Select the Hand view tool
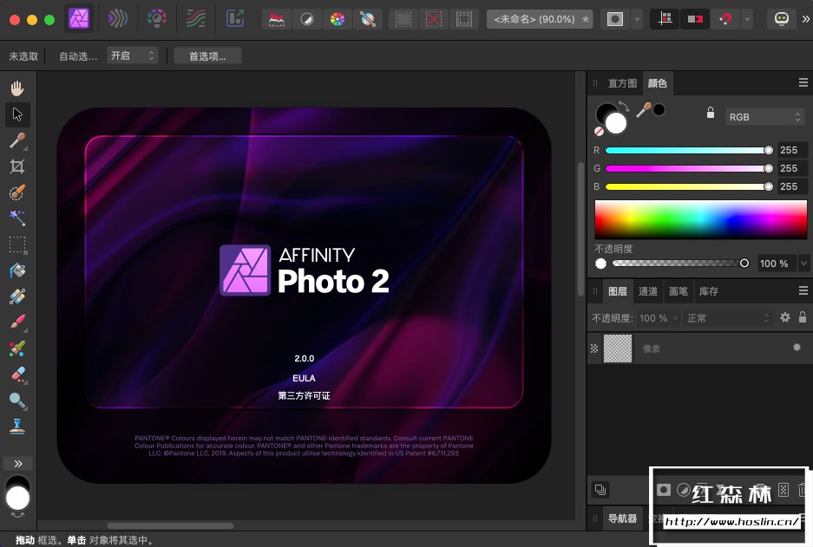 [17, 88]
